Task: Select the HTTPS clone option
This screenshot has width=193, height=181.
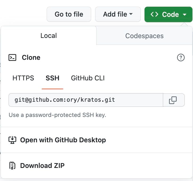Action: [23, 78]
